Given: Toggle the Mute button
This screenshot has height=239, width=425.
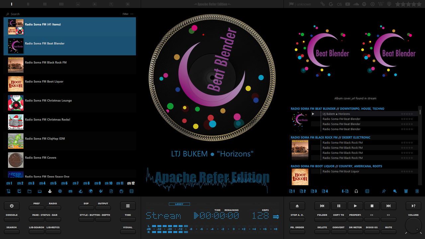Looking at the screenshot, I should (388, 231).
